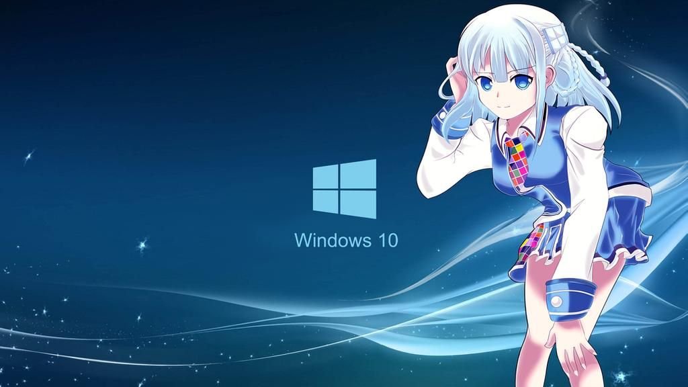Click the star sparkle below-left of Windows logo

pos(142,246)
